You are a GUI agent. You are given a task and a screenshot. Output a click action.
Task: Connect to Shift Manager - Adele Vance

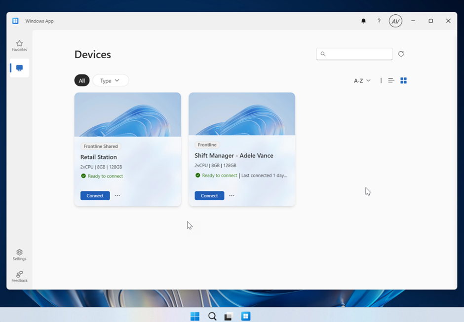pos(209,196)
